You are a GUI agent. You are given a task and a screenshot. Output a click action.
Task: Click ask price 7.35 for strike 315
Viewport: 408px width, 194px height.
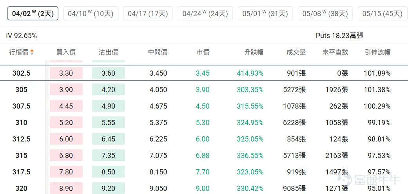pyautogui.click(x=109, y=155)
